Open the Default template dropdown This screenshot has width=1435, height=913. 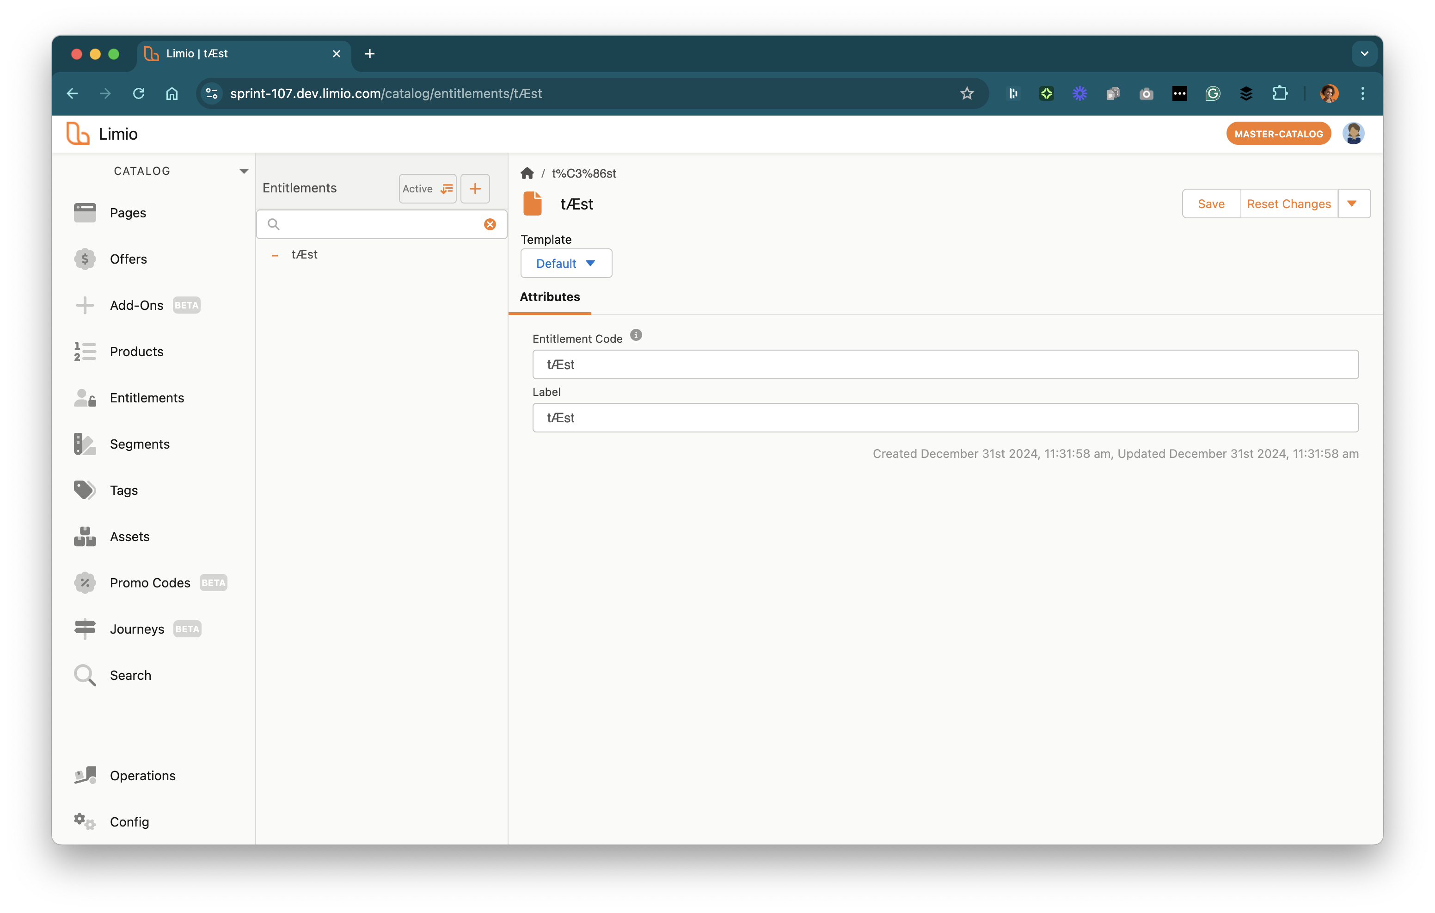565,264
